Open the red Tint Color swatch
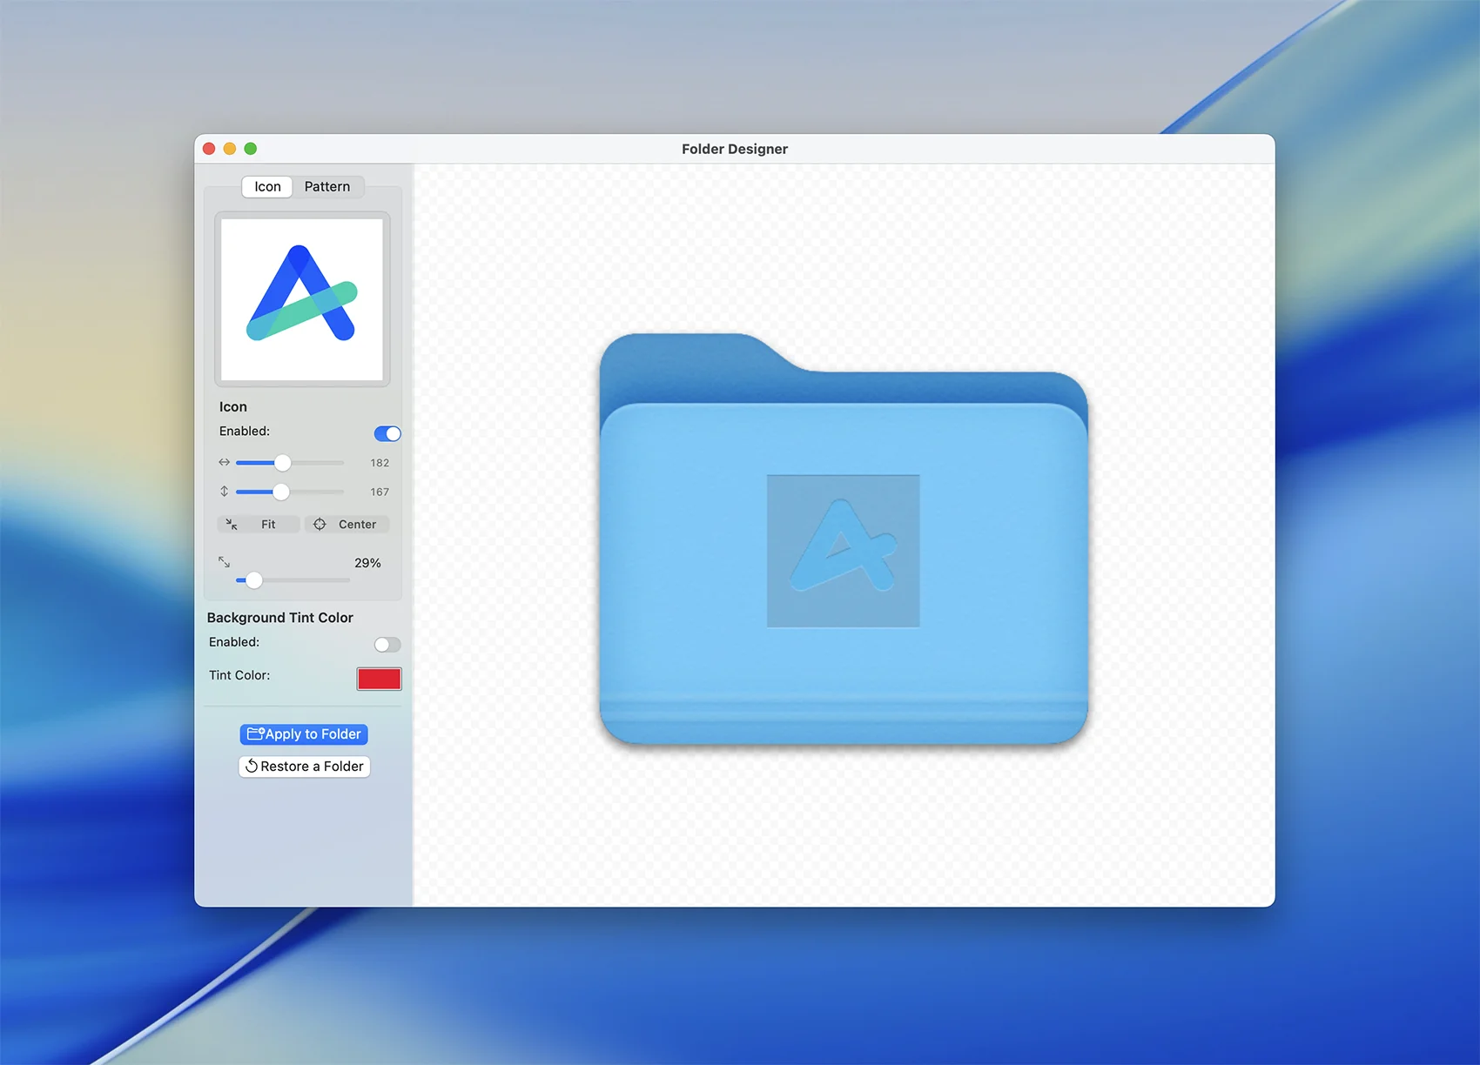The width and height of the screenshot is (1480, 1065). pyautogui.click(x=379, y=679)
